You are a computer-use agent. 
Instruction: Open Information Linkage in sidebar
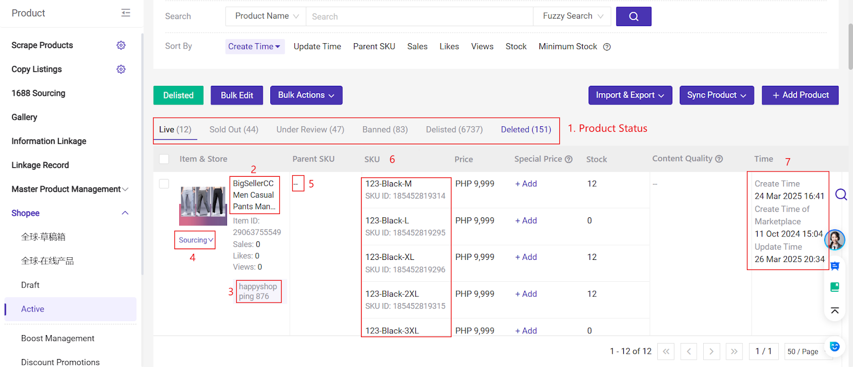coord(49,141)
